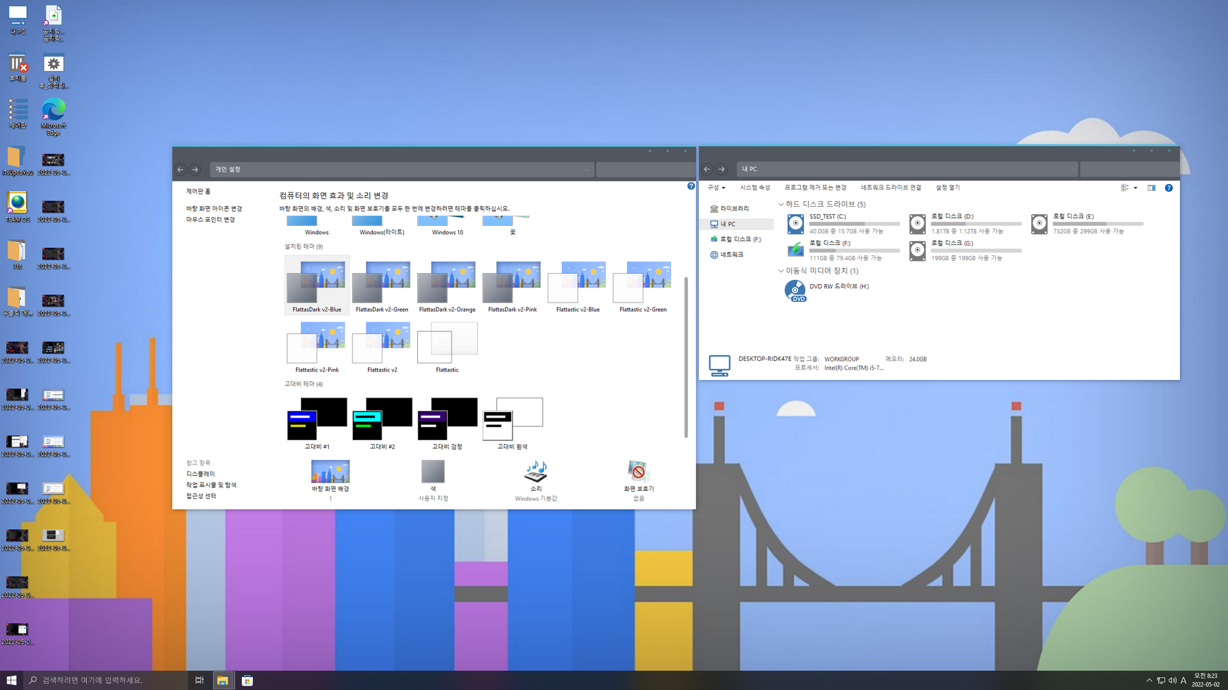Screen dimensions: 1228x690
Task: Show hidden system tray icons
Action: click(1149, 680)
